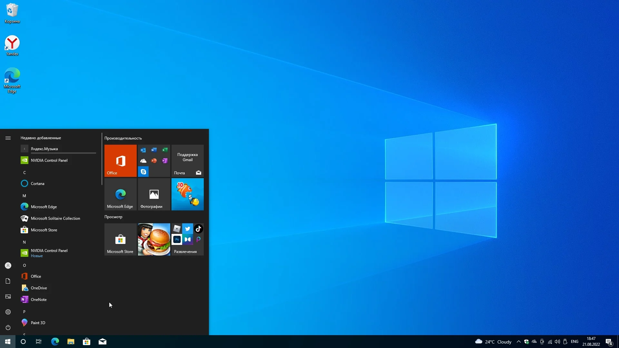Expand the Start hamburger menu
This screenshot has height=348, width=619.
(x=8, y=138)
